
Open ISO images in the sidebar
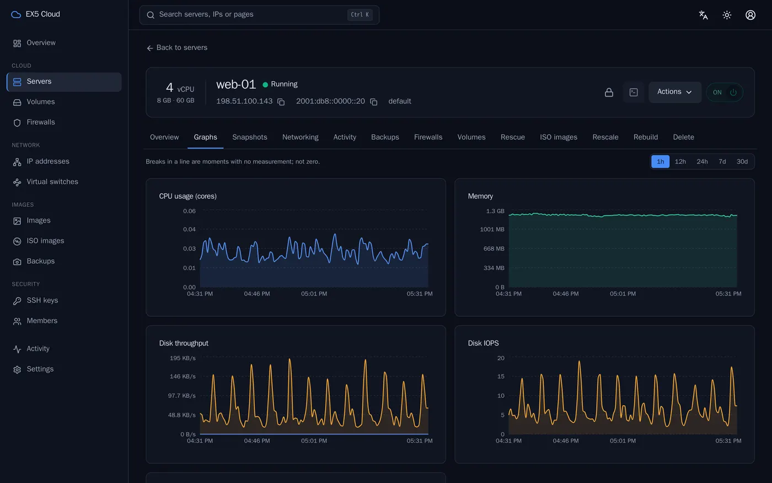click(x=64, y=241)
